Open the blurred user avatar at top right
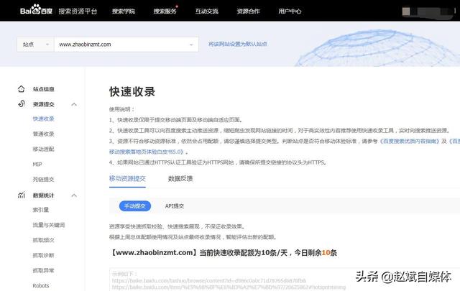The height and width of the screenshot is (291, 460). click(406, 11)
